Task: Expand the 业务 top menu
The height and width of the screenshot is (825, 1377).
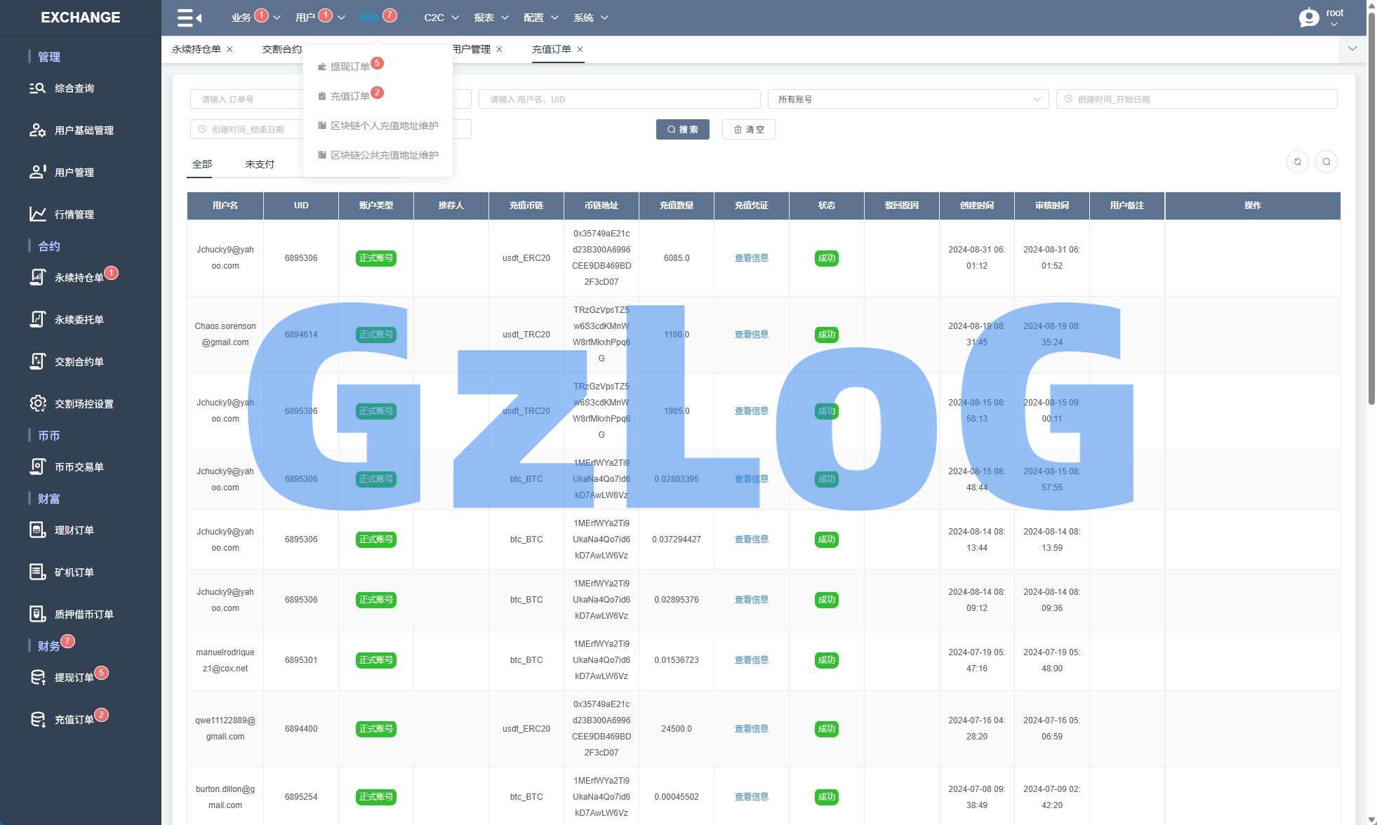Action: [x=255, y=18]
